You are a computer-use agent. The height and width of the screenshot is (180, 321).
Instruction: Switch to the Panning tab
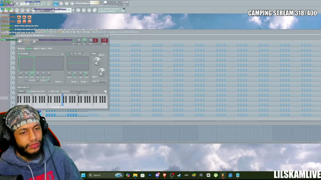click(x=21, y=48)
